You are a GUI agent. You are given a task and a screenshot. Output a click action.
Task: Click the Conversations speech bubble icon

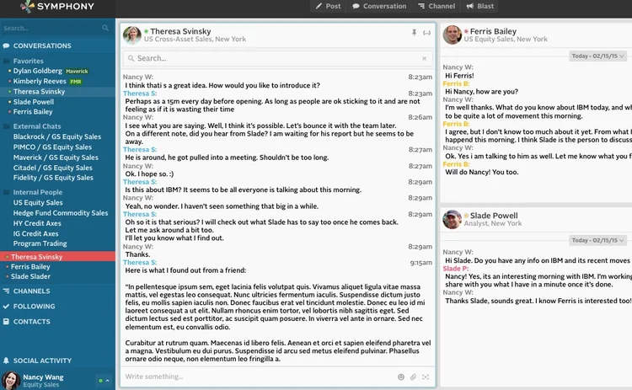click(x=6, y=46)
